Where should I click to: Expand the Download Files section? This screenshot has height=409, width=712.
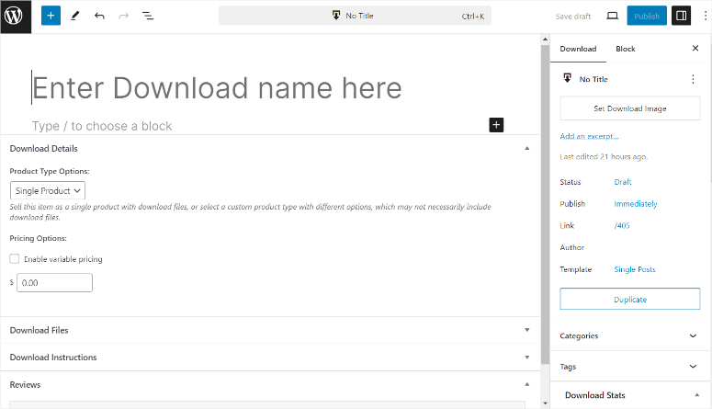pos(266,330)
